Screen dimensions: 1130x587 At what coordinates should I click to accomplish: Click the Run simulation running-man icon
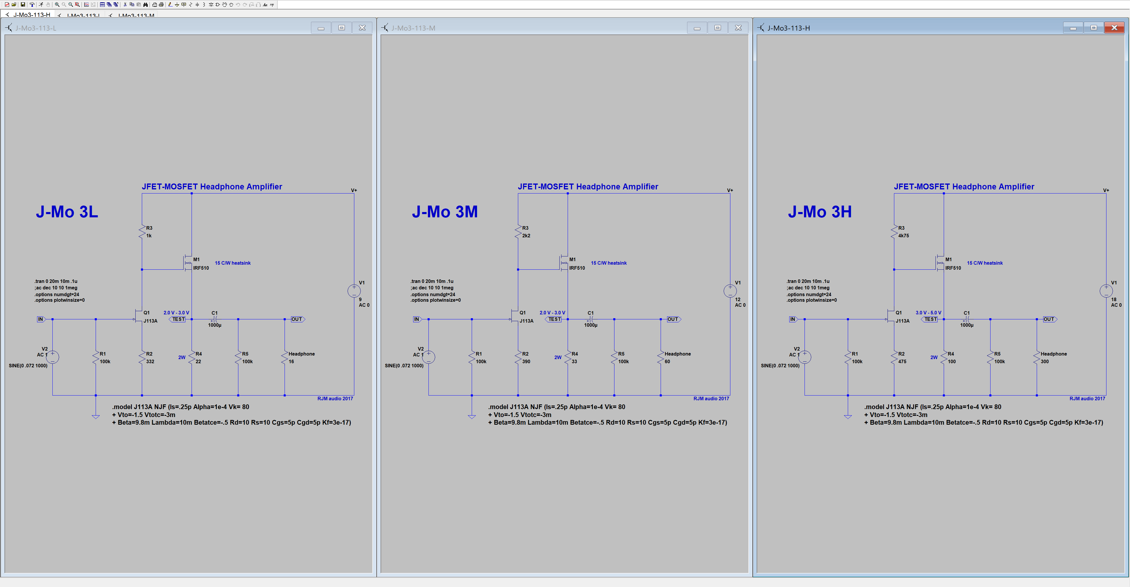pyautogui.click(x=41, y=4)
